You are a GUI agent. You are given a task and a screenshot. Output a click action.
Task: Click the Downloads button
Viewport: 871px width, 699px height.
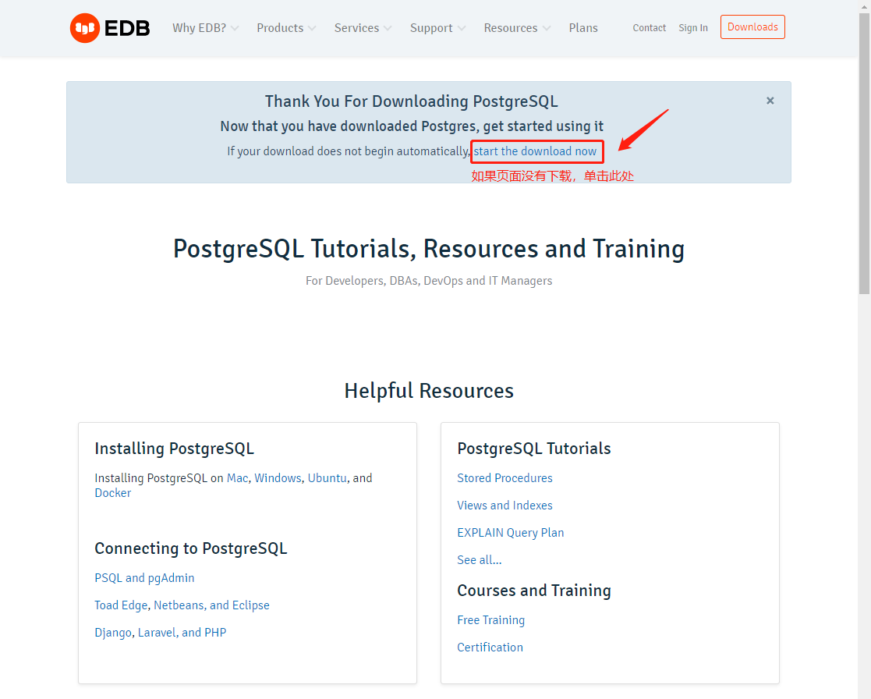click(x=752, y=27)
